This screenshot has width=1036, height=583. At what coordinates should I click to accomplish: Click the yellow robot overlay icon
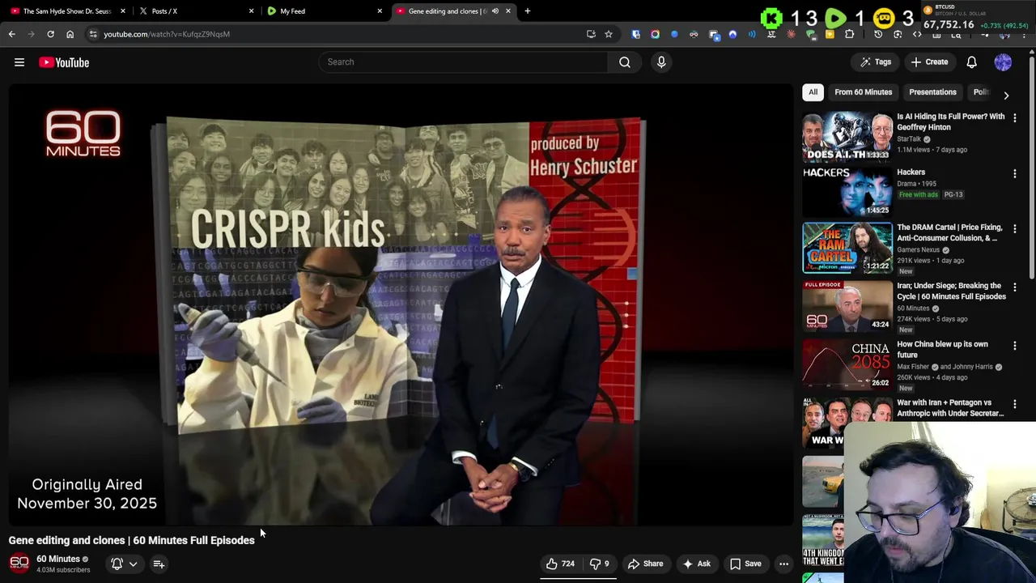(884, 18)
